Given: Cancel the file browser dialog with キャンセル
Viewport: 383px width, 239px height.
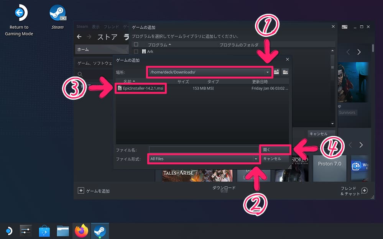Looking at the screenshot, I should tap(276, 159).
